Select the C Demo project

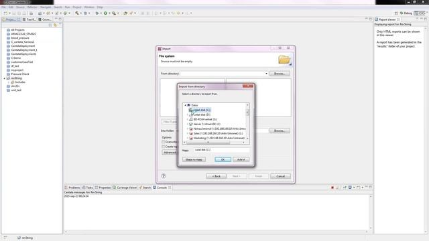coord(16,58)
